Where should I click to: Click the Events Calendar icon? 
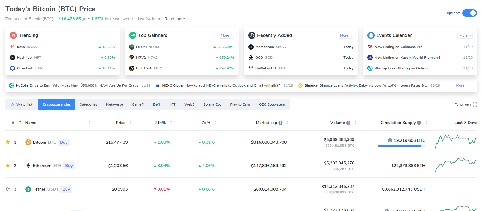371,35
